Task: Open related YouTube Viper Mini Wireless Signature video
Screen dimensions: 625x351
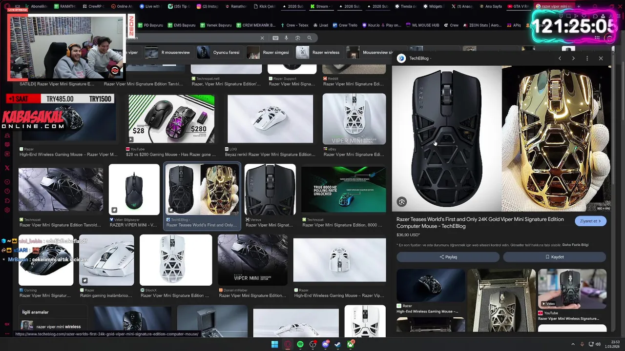Action: click(572, 289)
